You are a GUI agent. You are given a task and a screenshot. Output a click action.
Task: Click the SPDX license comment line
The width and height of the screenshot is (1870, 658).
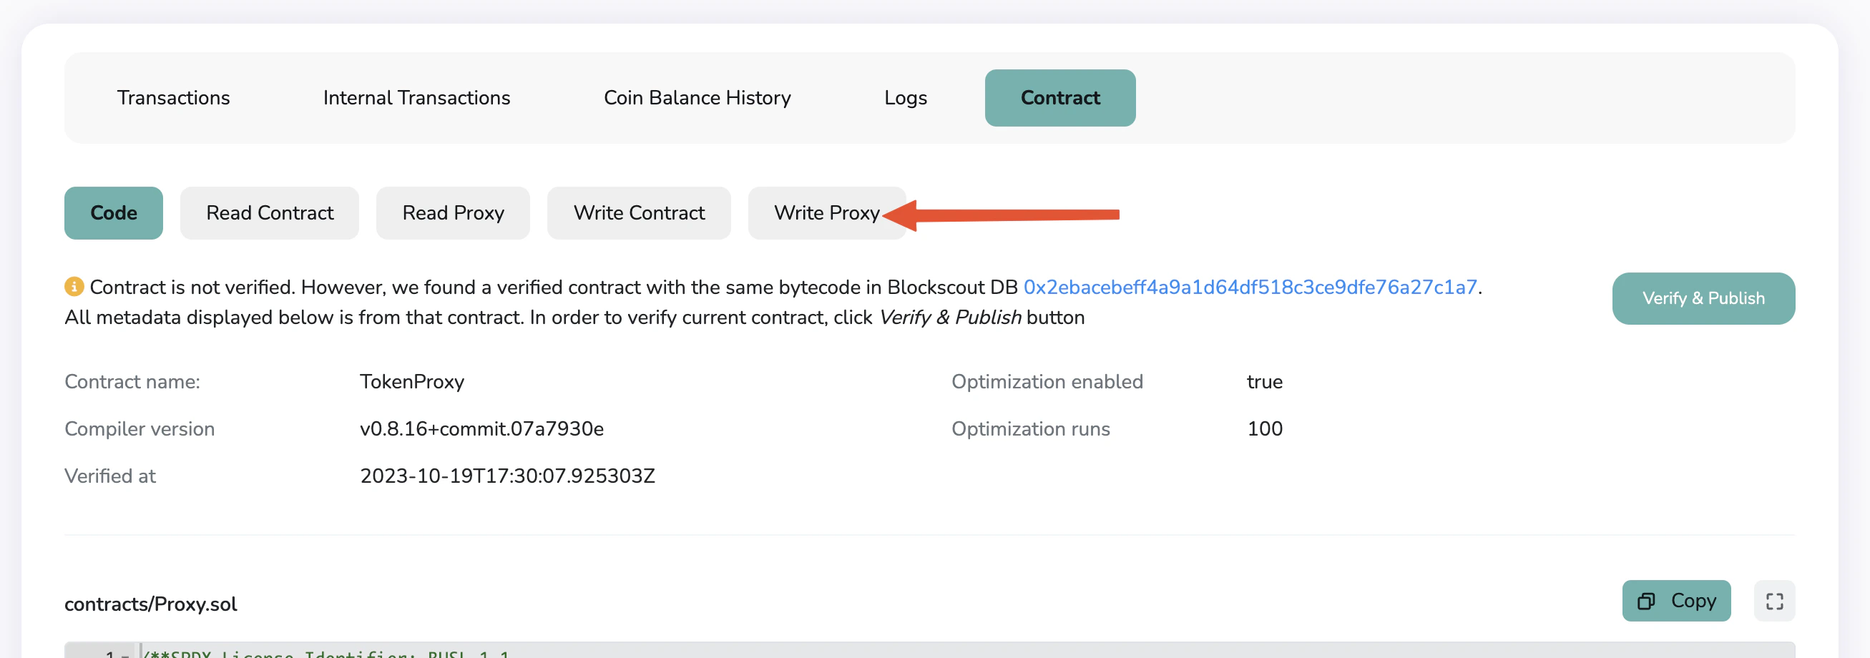[327, 654]
